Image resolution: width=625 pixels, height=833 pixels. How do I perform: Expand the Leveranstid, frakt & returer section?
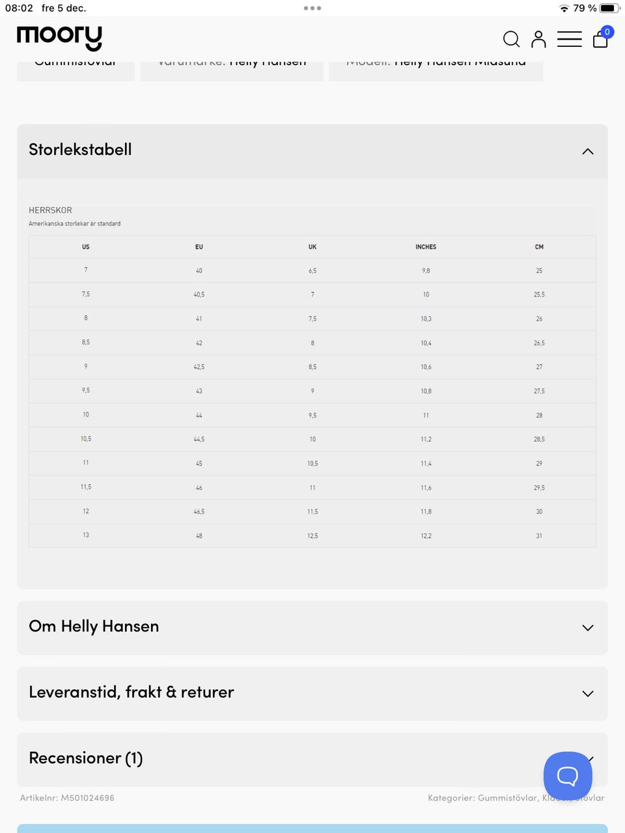coord(587,694)
